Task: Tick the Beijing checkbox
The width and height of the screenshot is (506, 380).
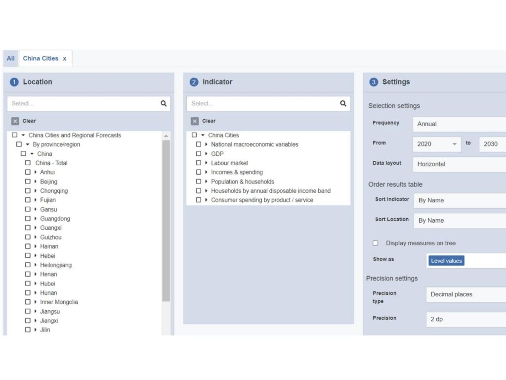Action: point(28,182)
